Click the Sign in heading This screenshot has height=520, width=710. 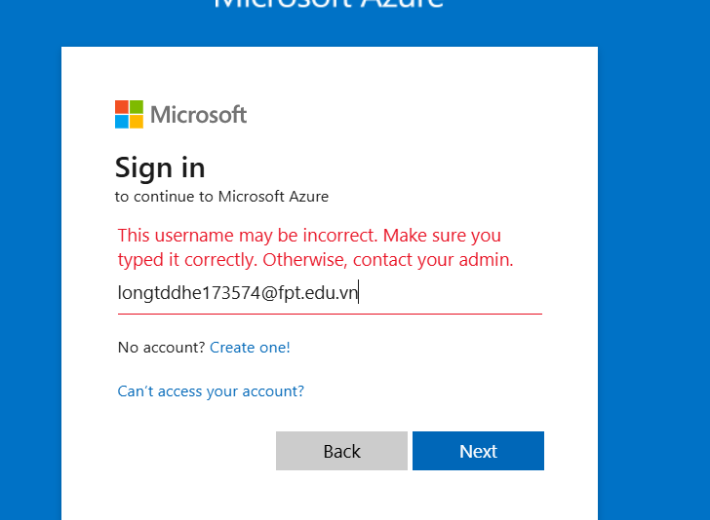[x=160, y=168]
